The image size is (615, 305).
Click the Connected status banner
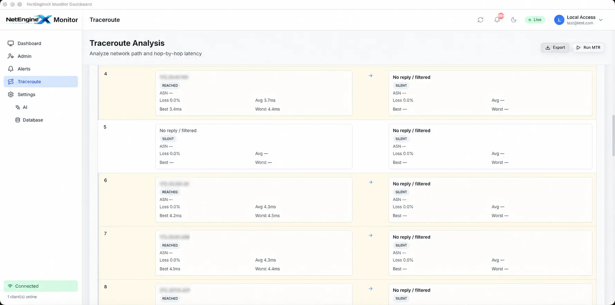(41, 286)
